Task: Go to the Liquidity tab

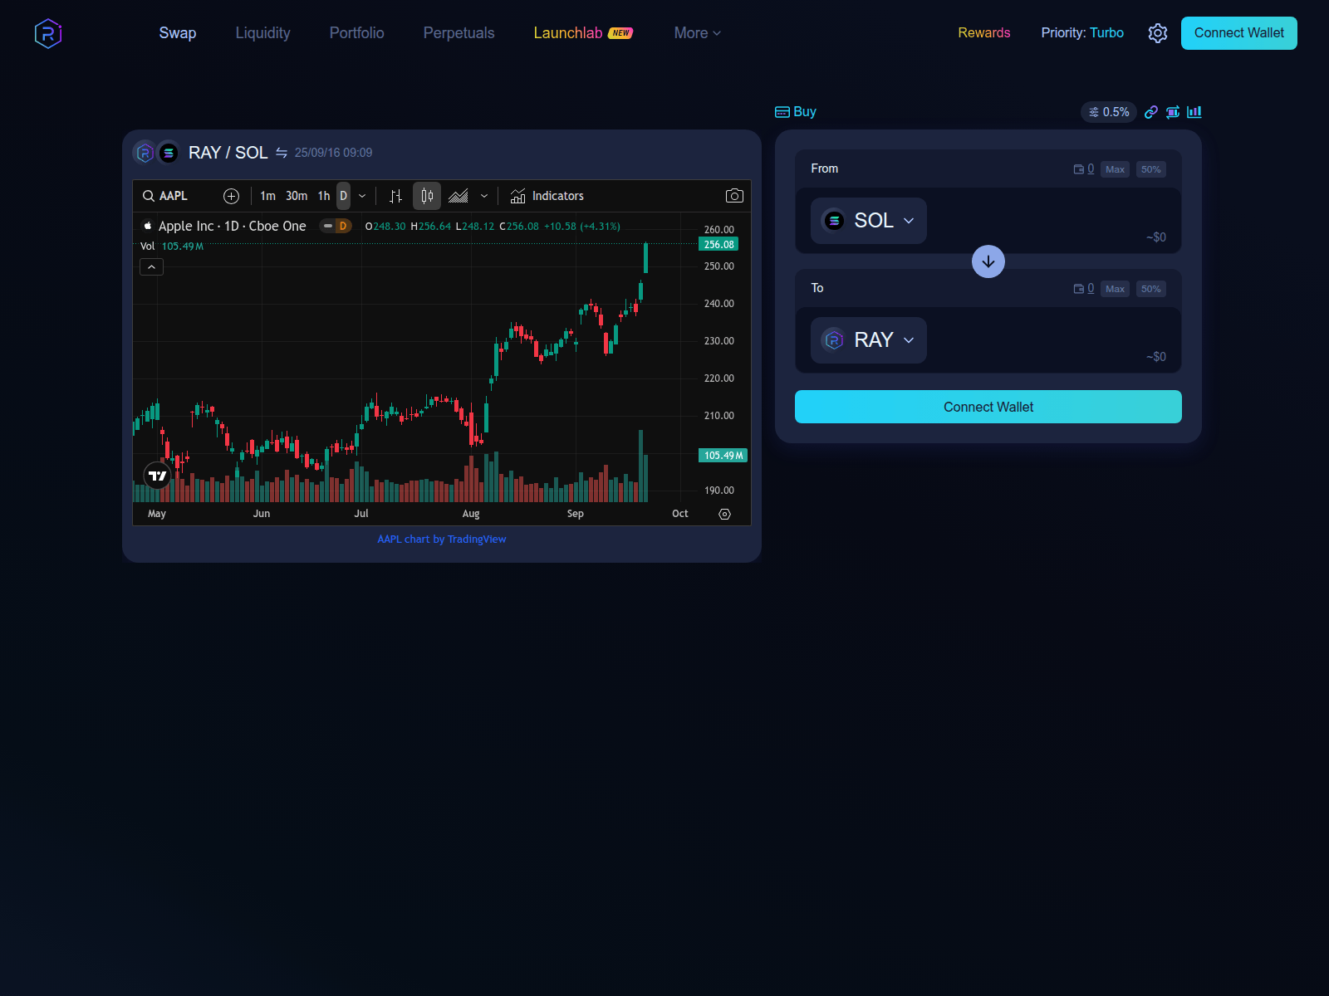Action: [x=262, y=33]
